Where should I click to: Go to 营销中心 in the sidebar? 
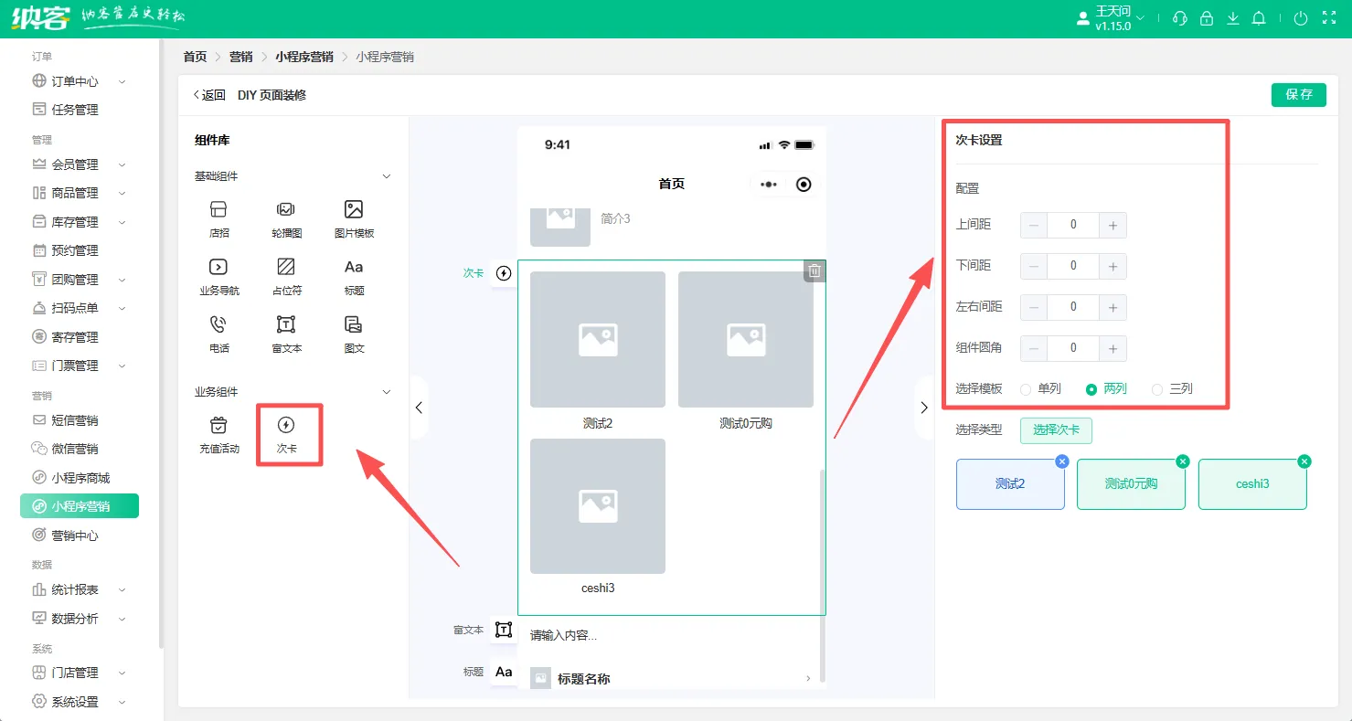(74, 535)
